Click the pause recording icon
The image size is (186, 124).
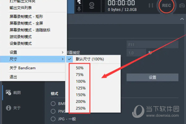[x=151, y=5]
